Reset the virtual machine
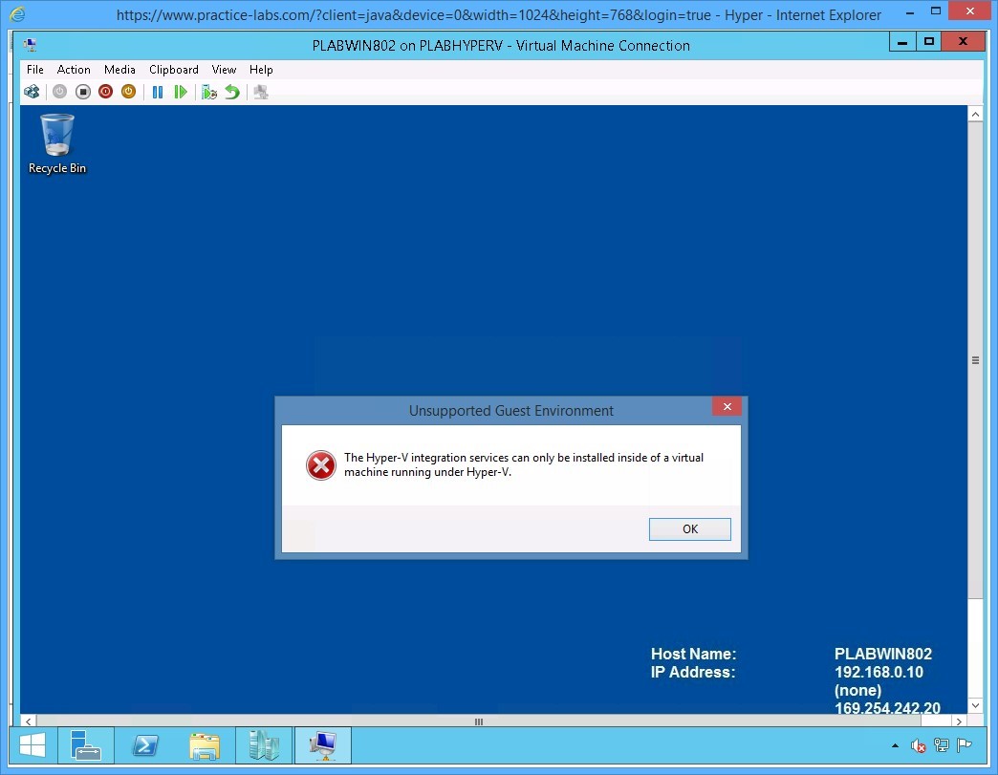Screen dimensions: 998x775 182,91
